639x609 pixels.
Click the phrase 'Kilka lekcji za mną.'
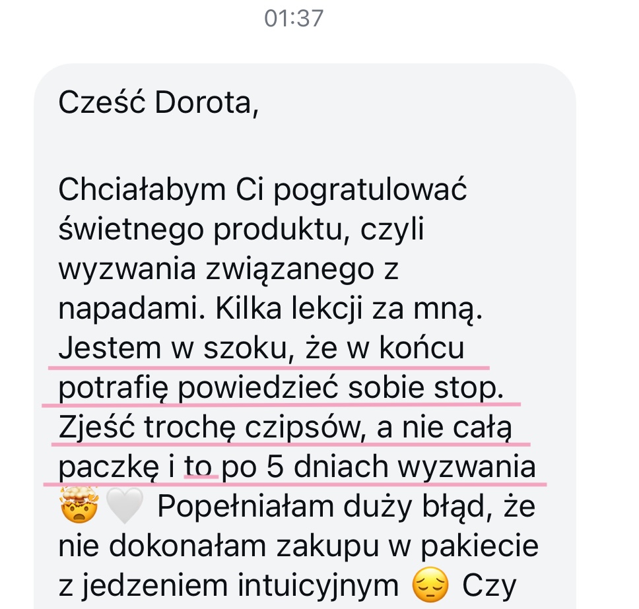(x=349, y=308)
